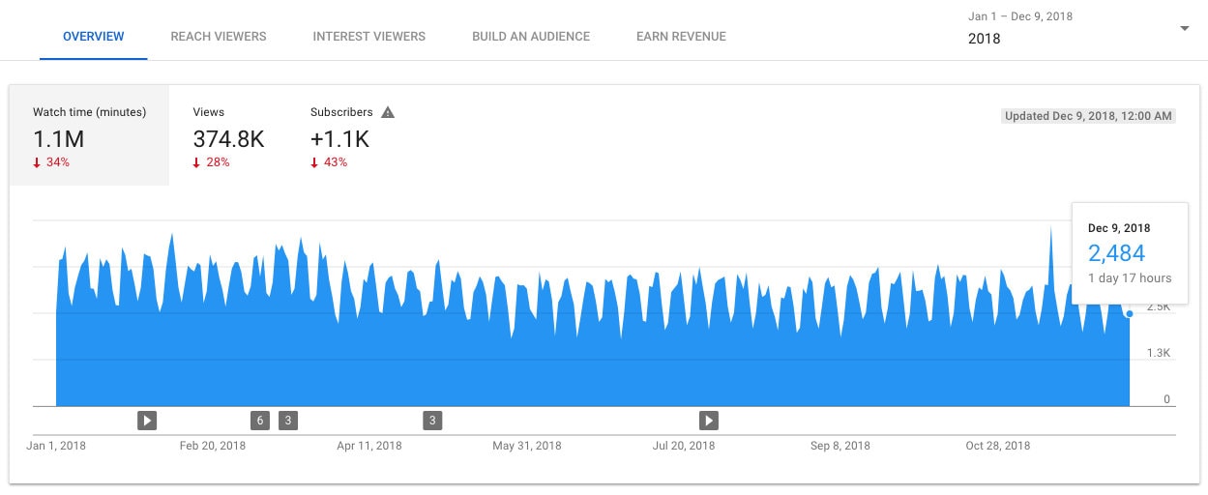
Task: Show the Views metric chart
Action: coord(228,135)
